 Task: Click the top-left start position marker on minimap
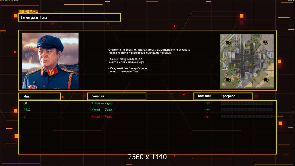pyautogui.click(x=228, y=42)
